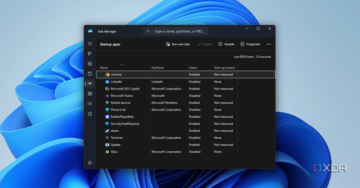Sort by Publisher column header
The height and width of the screenshot is (188, 360).
(158, 68)
